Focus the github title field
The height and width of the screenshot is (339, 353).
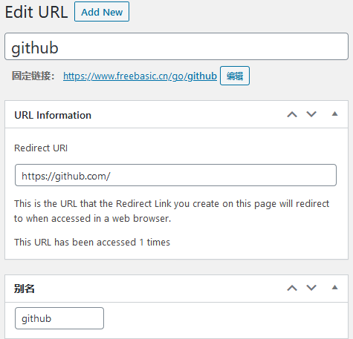[176, 47]
